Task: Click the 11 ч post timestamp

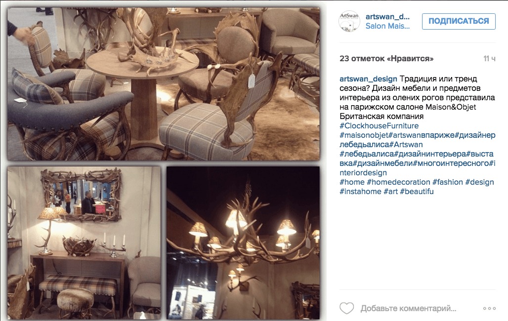Action: [489, 59]
